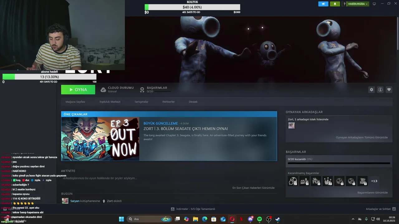Open the Topluluk Merkezi tab
Viewport: 399px width, 224px height.
tap(110, 102)
